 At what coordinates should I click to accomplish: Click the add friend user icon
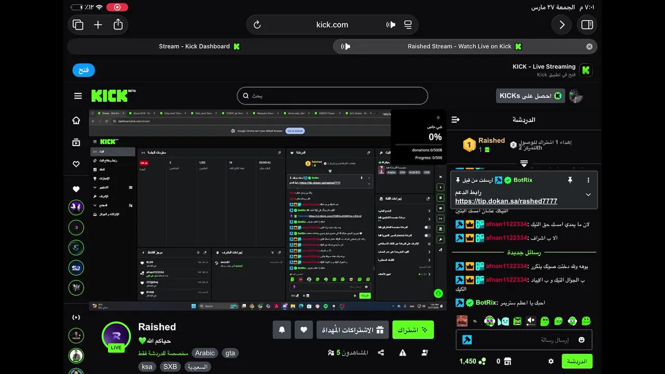(x=425, y=353)
